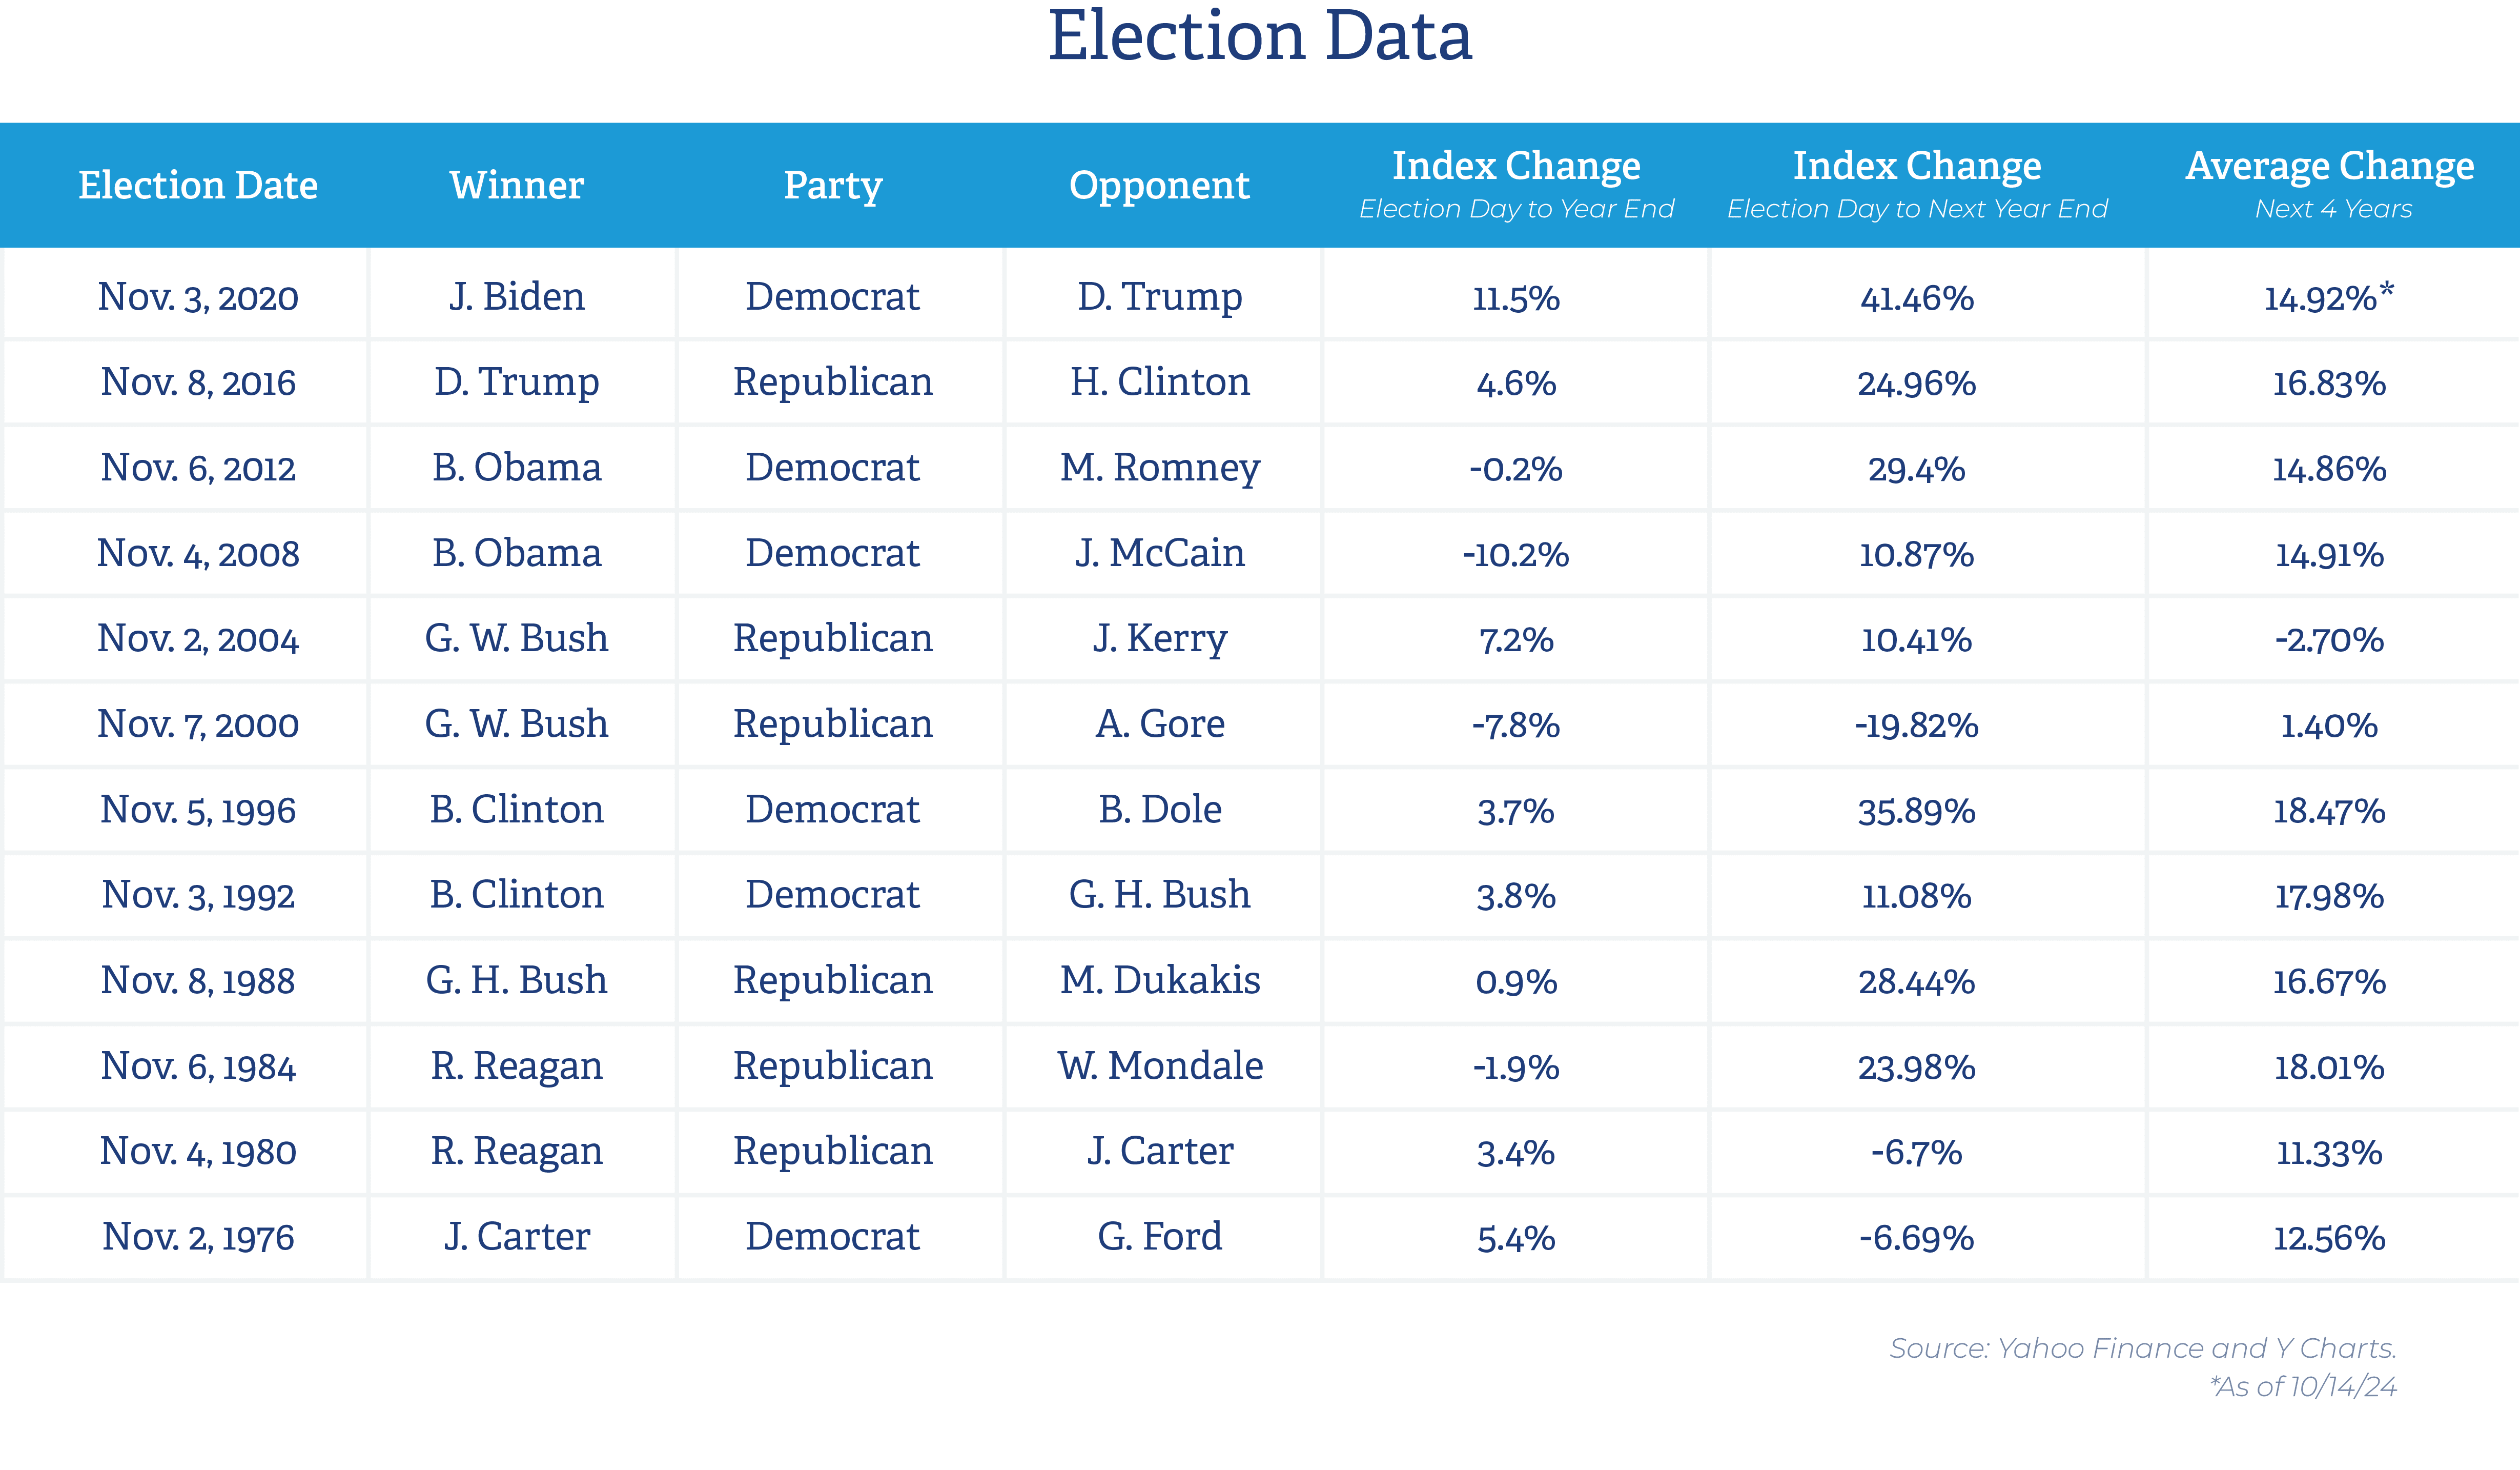Select the M. Dukakis opponent cell
The image size is (2520, 1470).
(1159, 981)
